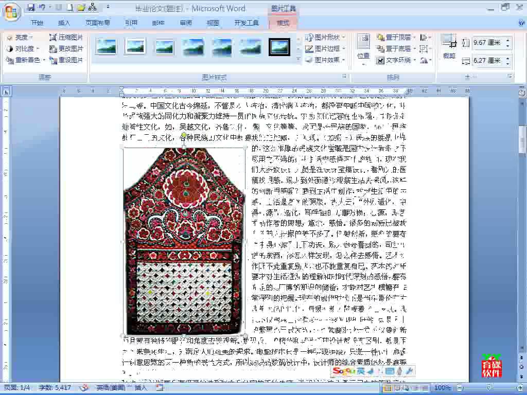Viewport: 527px width, 395px height.
Task: Open the Office button menu
Action: click(x=12, y=12)
